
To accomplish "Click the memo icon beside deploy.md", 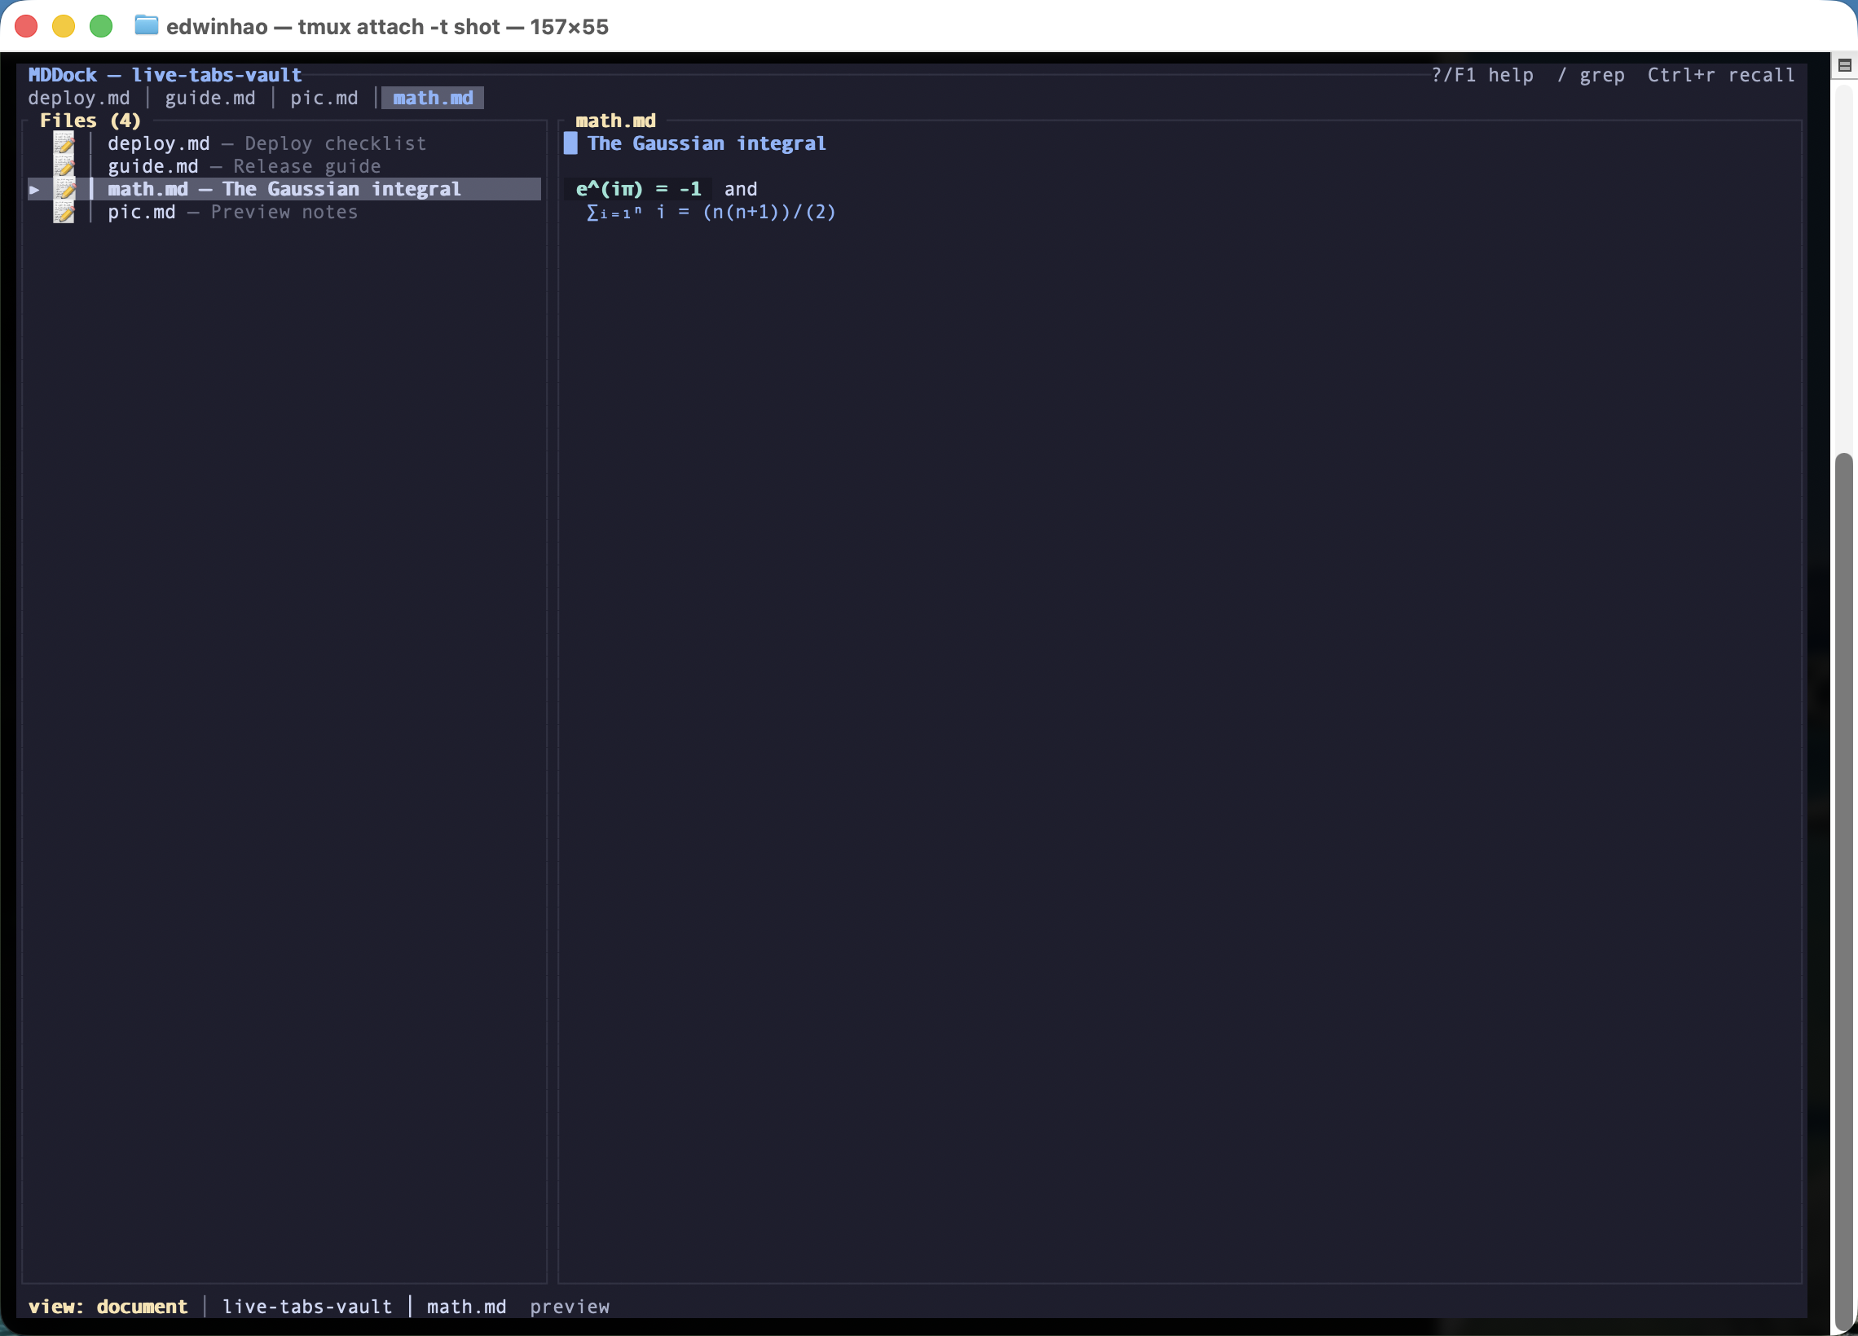I will point(64,143).
